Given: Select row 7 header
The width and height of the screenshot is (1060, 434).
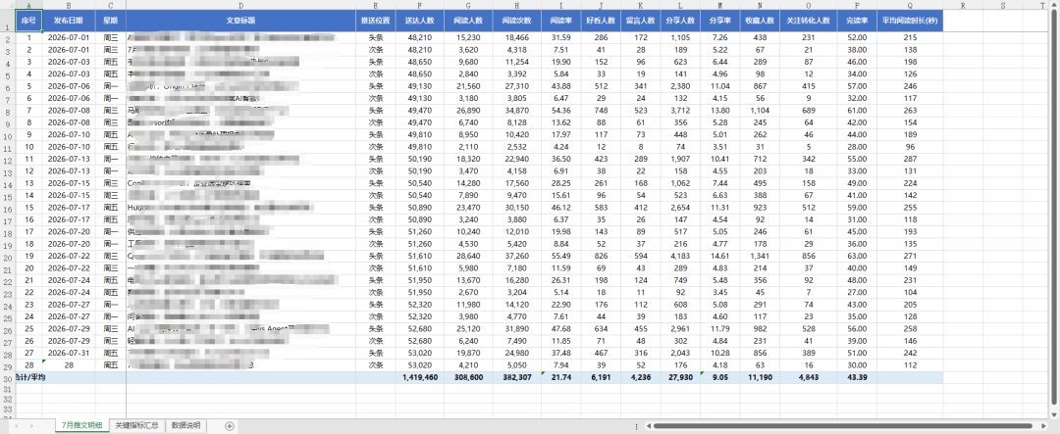Looking at the screenshot, I should 8,99.
